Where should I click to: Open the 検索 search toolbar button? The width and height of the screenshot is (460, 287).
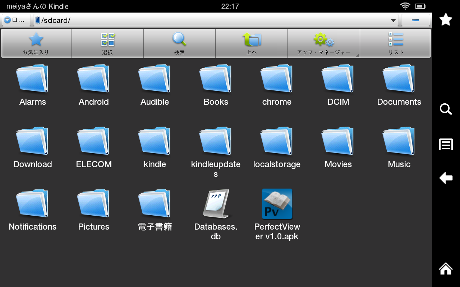click(x=179, y=43)
